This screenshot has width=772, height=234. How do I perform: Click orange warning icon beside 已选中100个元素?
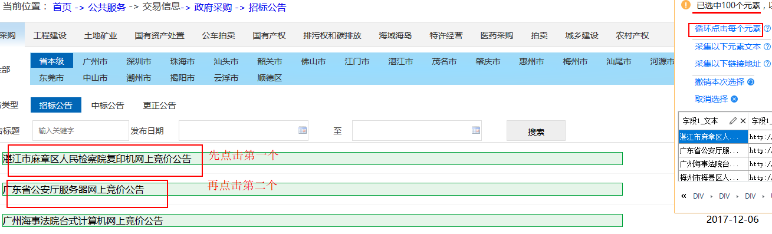tap(685, 5)
